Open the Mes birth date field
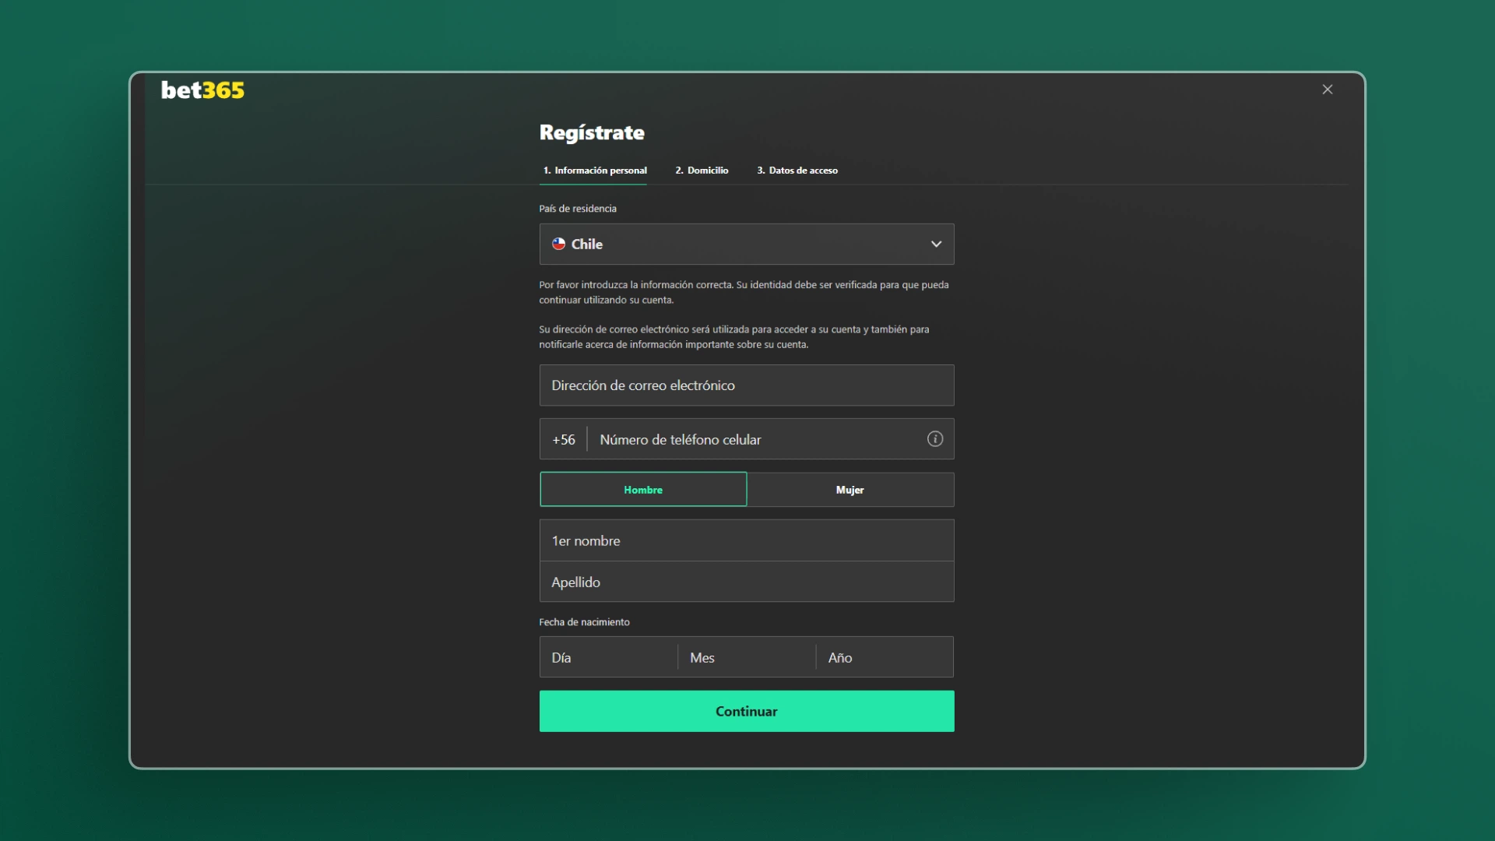Viewport: 1495px width, 841px height. (745, 657)
